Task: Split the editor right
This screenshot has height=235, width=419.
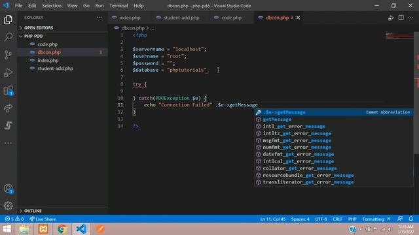Action: 401,18
